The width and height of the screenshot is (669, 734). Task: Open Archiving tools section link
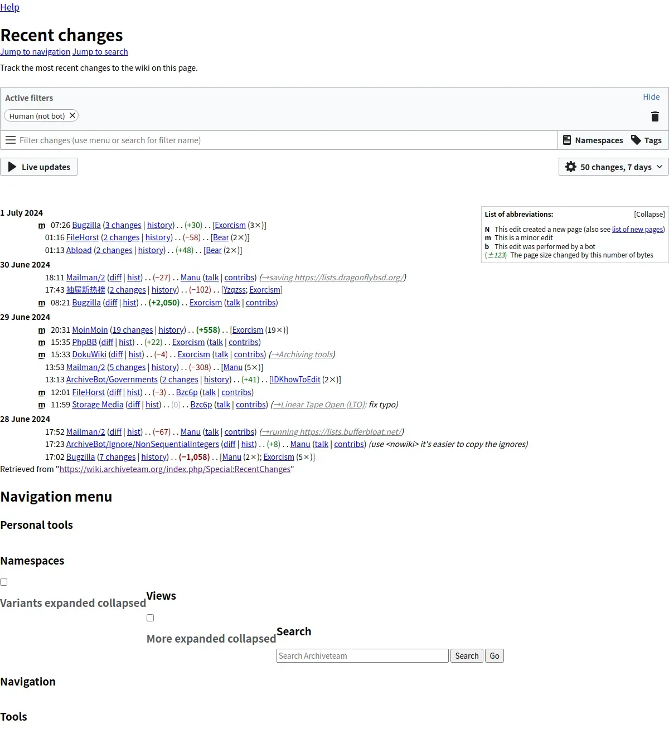click(302, 354)
